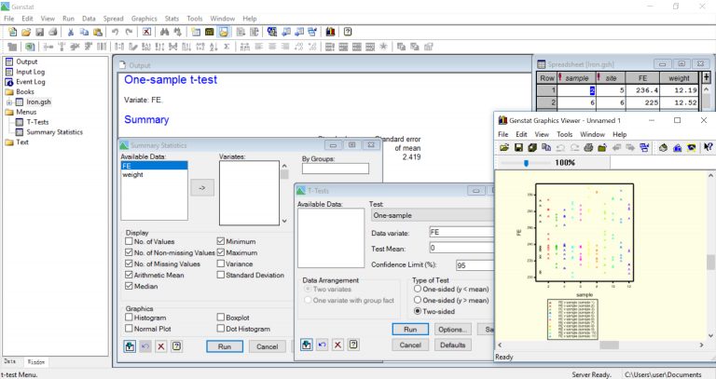This screenshot has width=716, height=379.
Task: Click Run in the T-Tests dialog
Action: [x=410, y=330]
